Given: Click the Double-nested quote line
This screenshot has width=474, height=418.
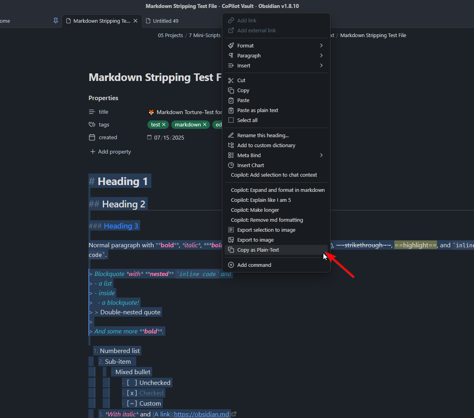Looking at the screenshot, I should click(130, 312).
